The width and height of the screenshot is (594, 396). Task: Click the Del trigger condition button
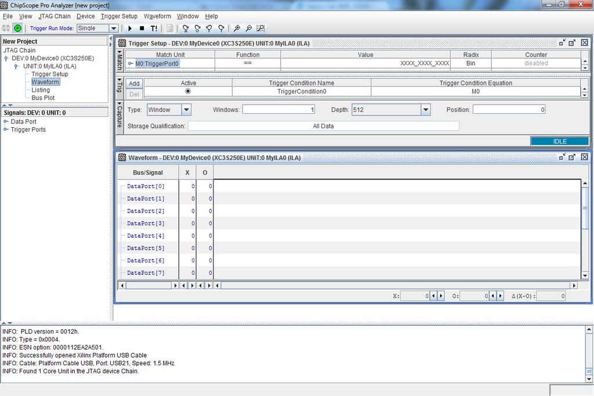(134, 94)
